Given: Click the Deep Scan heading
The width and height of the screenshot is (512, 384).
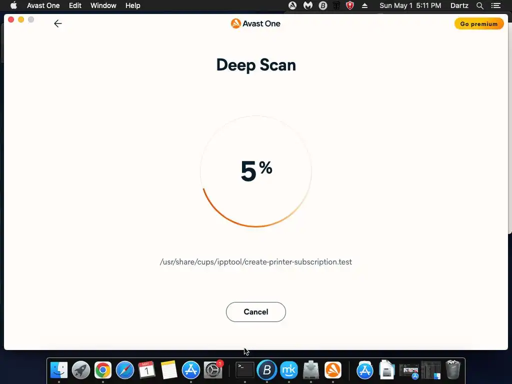Looking at the screenshot, I should [x=256, y=64].
